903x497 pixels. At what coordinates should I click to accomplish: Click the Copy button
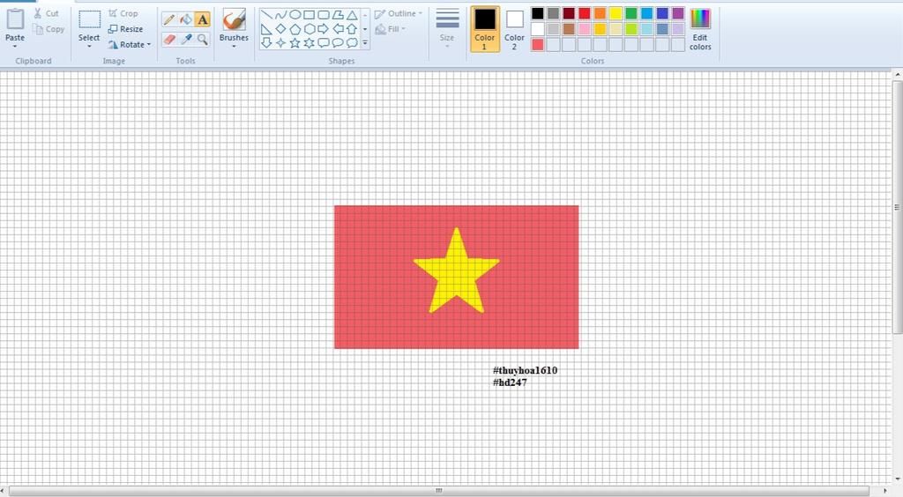(49, 29)
